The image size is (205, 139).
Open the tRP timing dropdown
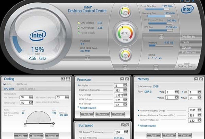click(199, 92)
